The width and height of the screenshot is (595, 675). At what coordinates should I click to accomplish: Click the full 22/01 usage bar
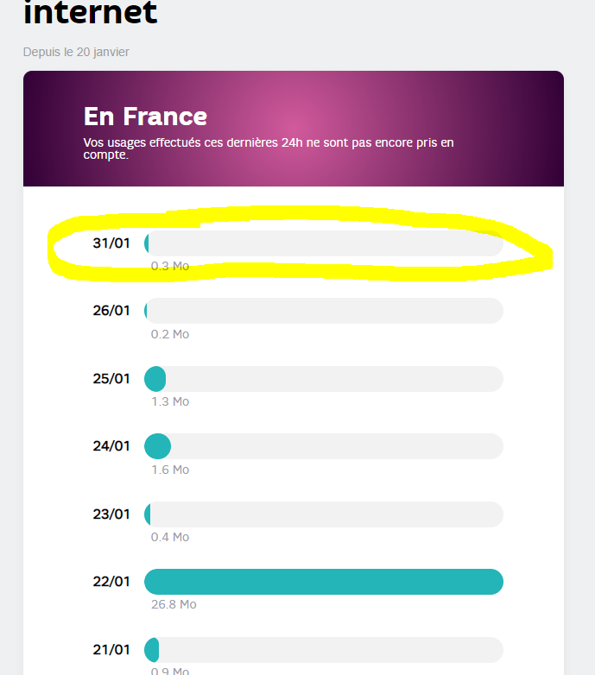324,582
